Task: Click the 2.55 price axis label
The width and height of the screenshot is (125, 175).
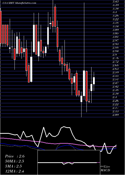Action: (115, 76)
